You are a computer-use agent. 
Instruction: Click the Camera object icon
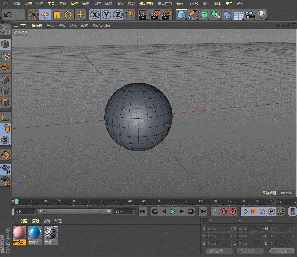[250, 15]
